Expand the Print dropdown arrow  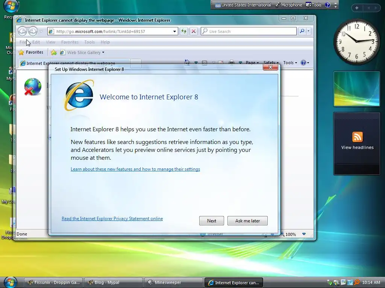240,63
